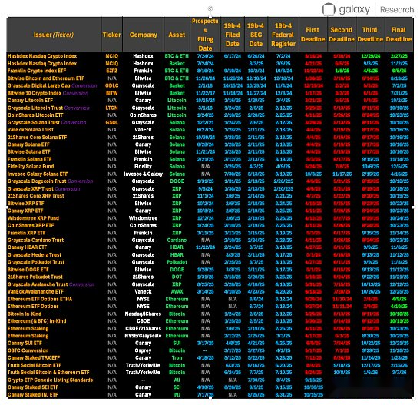Viewport: 420px width, 405px height.
Task: Click the "Grayscale Hedera Trust" row name
Action: click(x=35, y=255)
